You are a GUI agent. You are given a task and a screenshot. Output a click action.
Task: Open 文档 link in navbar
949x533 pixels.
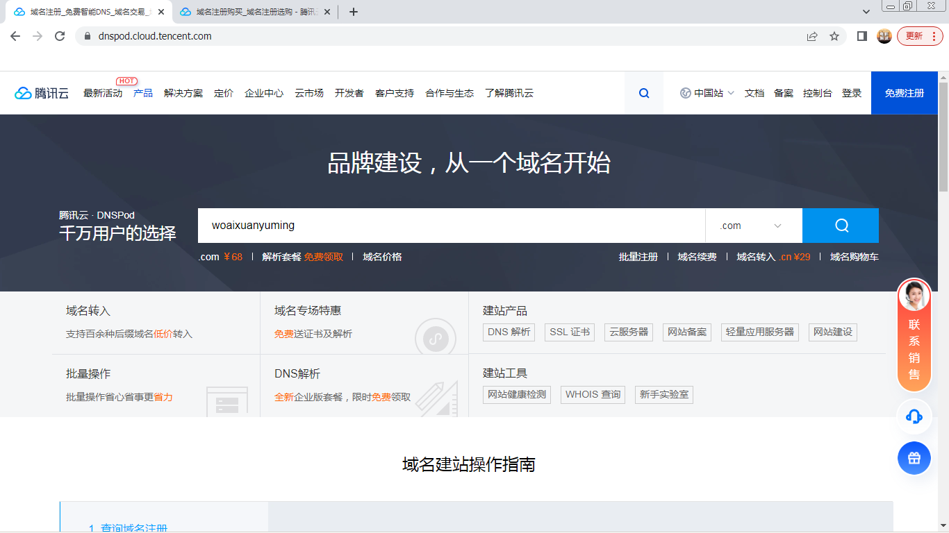click(x=754, y=93)
